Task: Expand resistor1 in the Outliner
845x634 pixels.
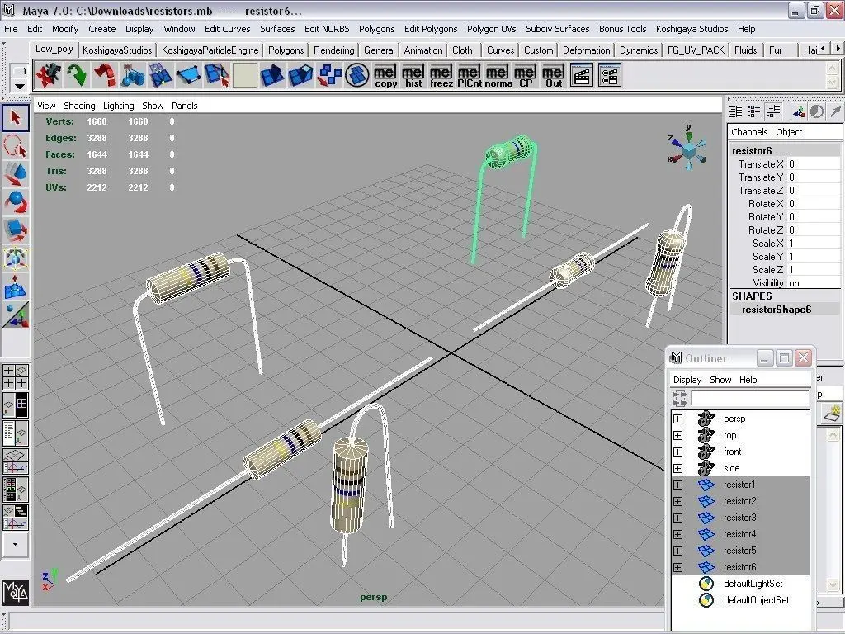Action: (678, 485)
